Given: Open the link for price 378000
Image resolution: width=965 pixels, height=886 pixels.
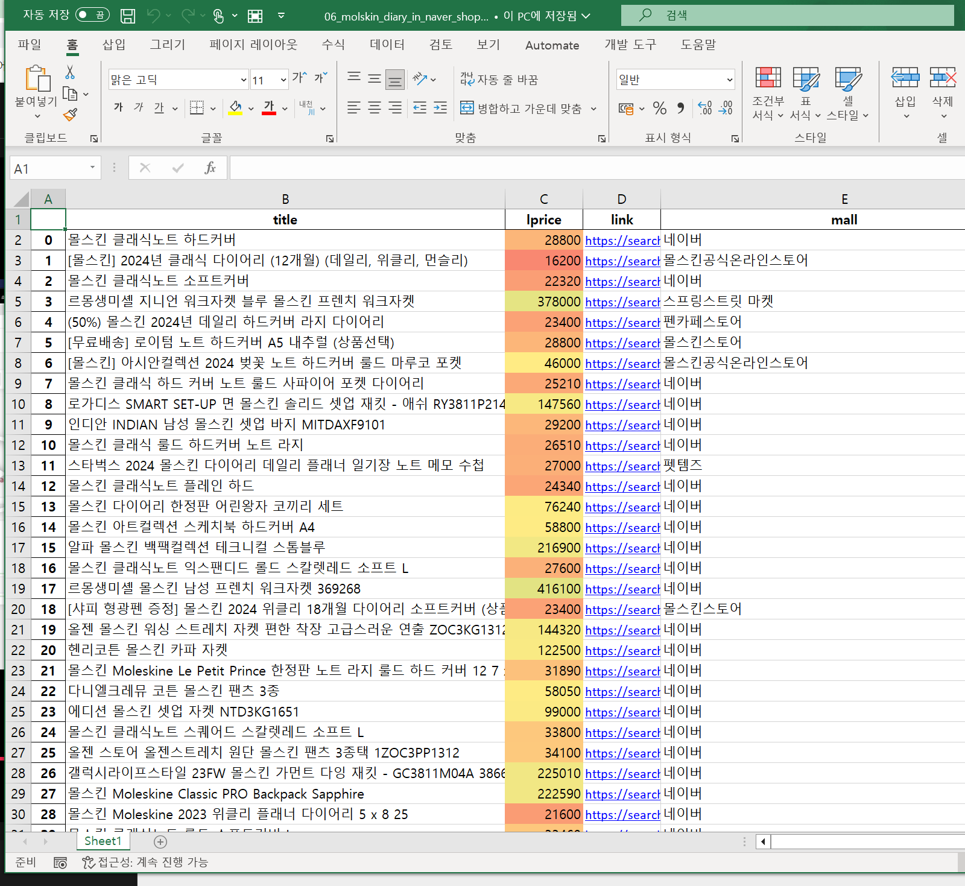Looking at the screenshot, I should click(x=622, y=302).
